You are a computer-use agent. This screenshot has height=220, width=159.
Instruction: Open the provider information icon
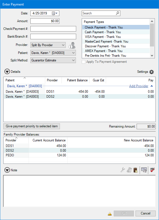click(x=72, y=45)
